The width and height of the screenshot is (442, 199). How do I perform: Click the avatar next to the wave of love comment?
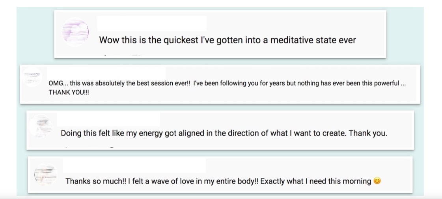tap(46, 174)
